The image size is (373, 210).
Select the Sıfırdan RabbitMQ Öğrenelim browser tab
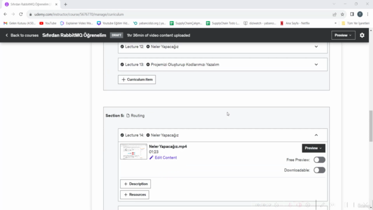click(x=31, y=4)
